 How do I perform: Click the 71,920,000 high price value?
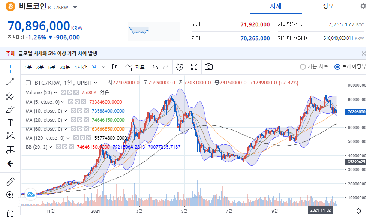[255, 24]
